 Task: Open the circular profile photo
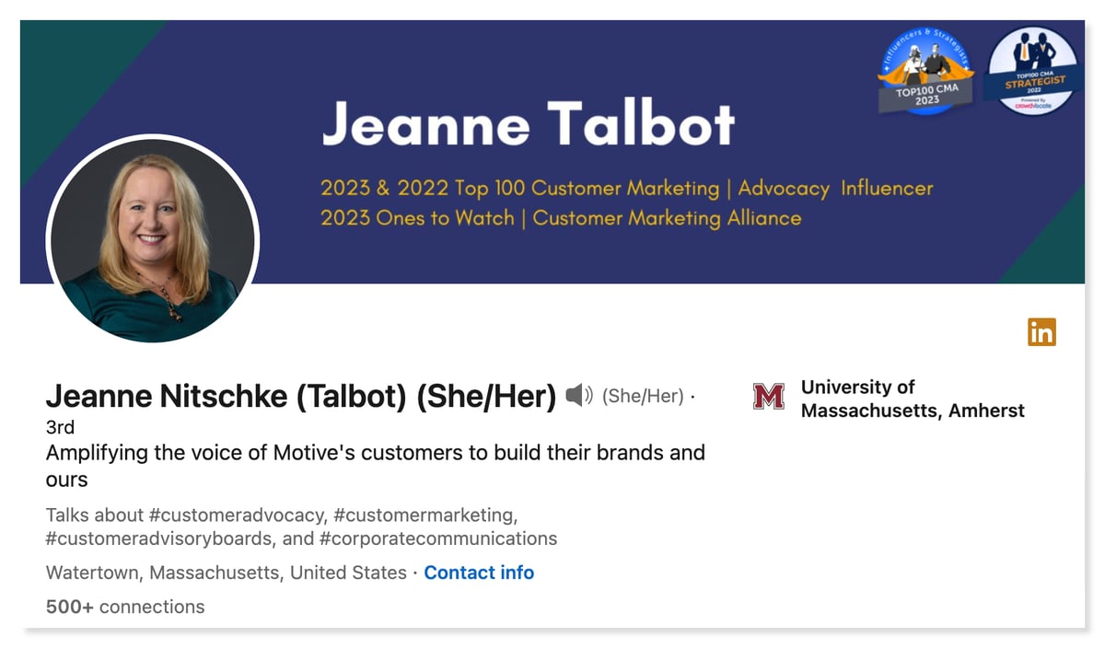click(x=153, y=239)
